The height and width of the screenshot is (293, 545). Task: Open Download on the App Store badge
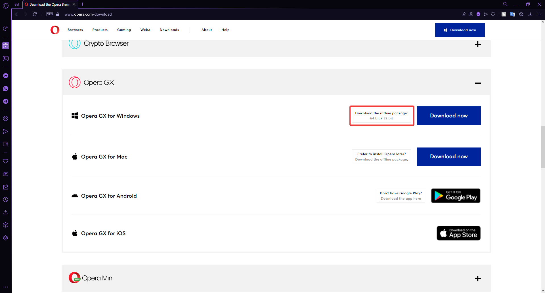click(458, 233)
